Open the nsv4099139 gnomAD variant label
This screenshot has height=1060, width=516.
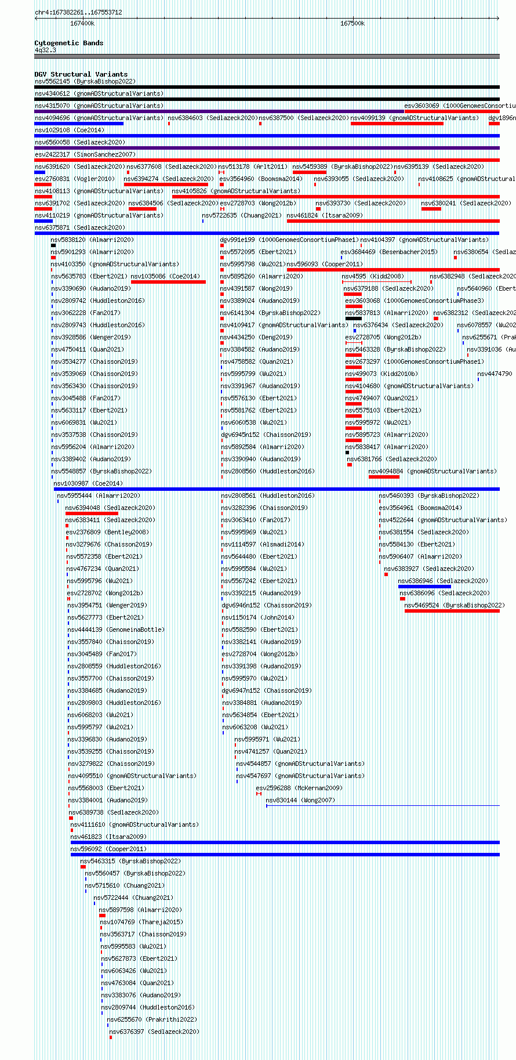coord(415,118)
